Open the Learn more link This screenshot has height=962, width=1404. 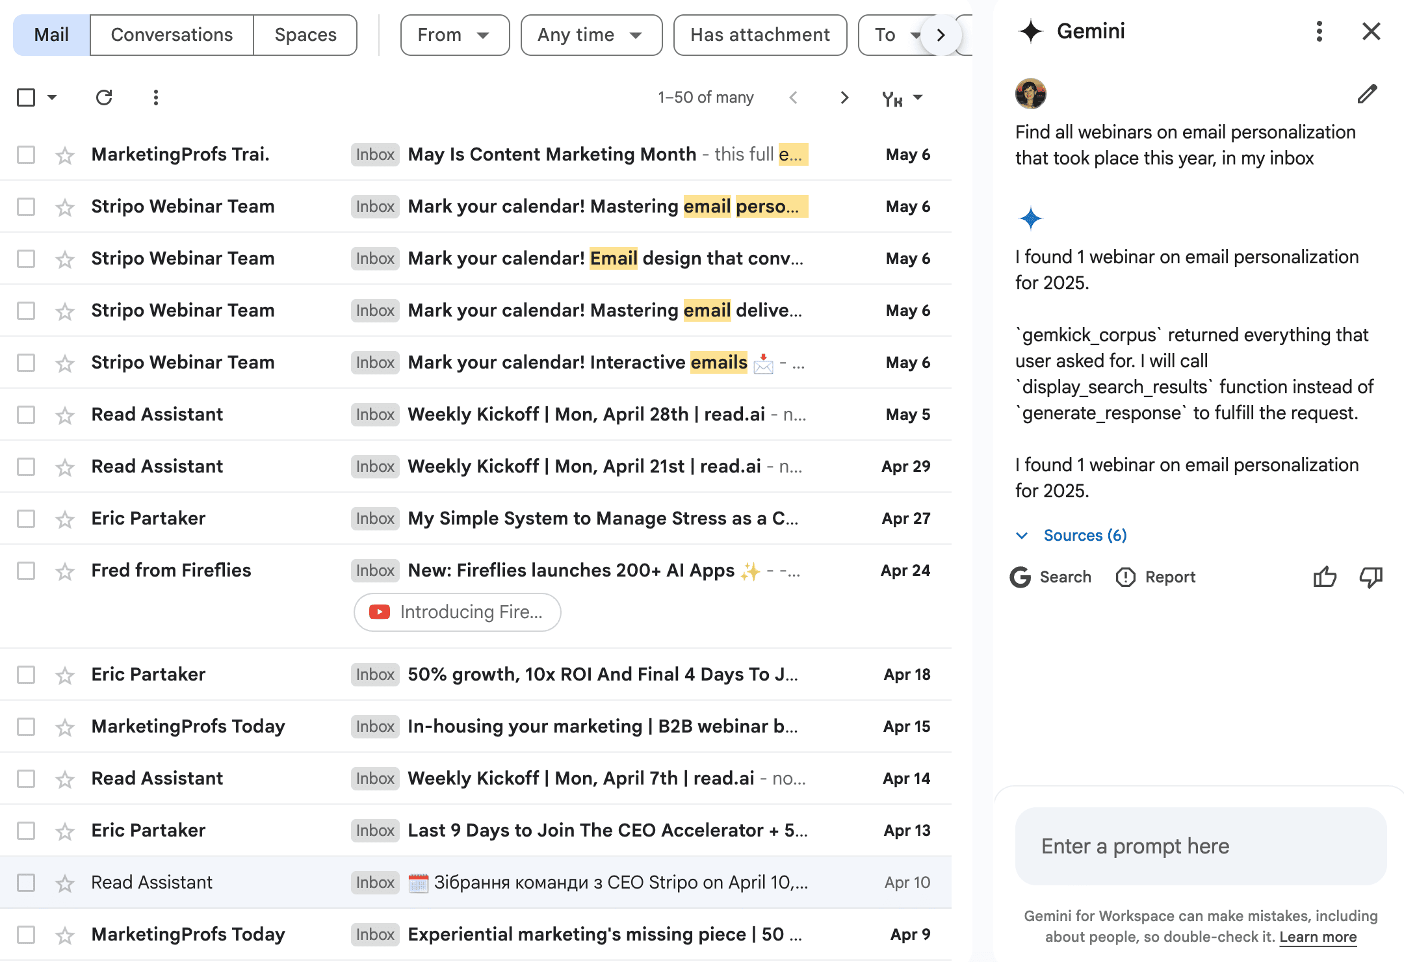(x=1318, y=937)
